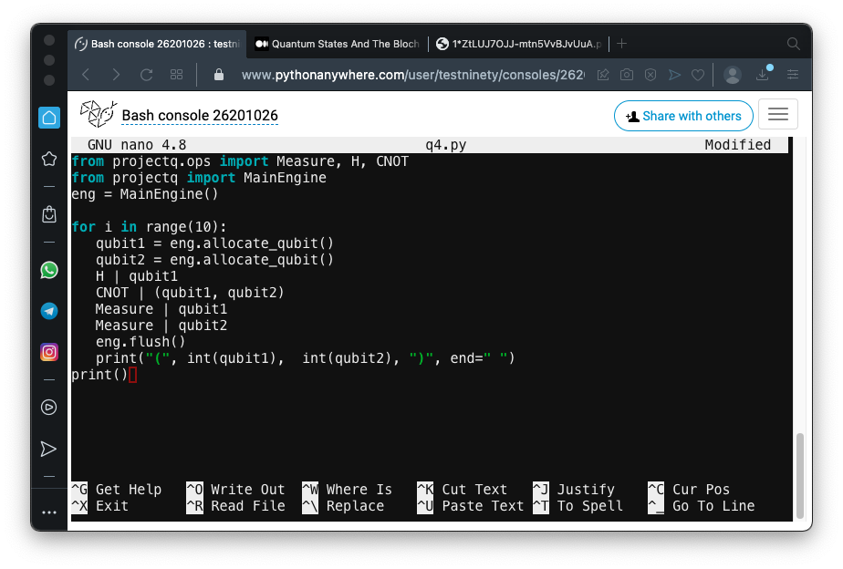Open sidebar more options ellipsis
This screenshot has width=843, height=569.
(49, 512)
